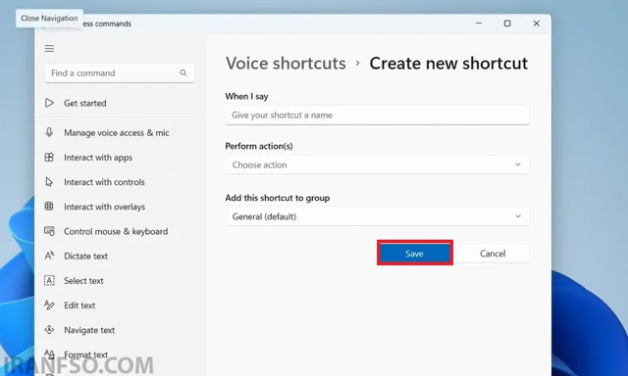
Task: Open the General (default) group dropdown
Action: click(x=377, y=216)
